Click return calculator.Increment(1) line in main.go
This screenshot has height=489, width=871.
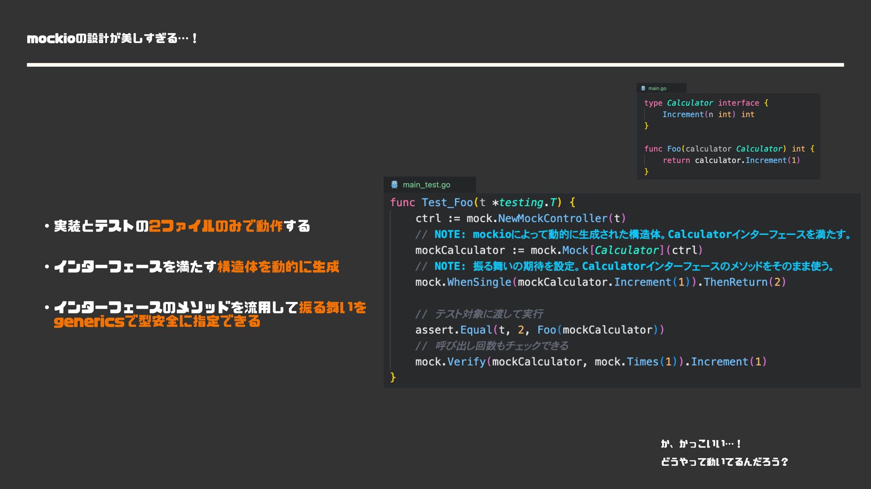point(731,160)
